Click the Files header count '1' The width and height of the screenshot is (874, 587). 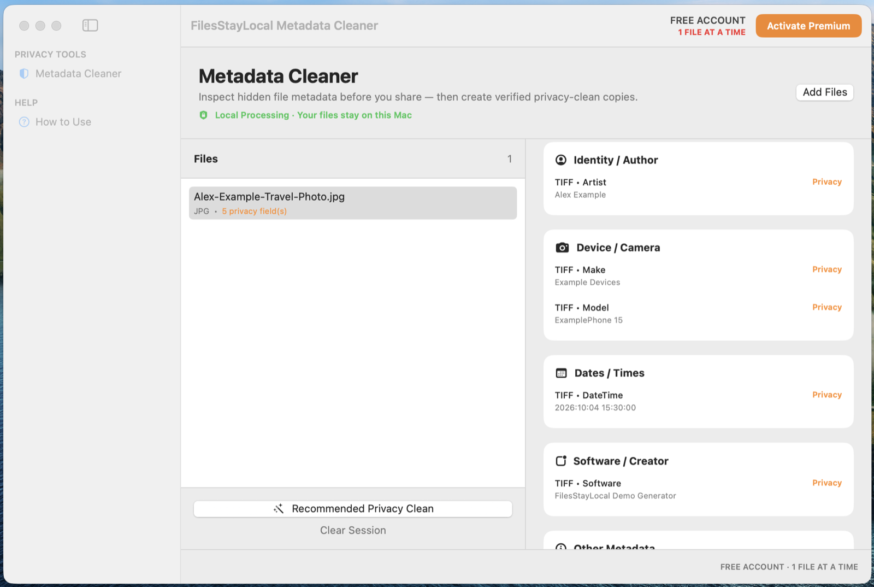point(510,159)
